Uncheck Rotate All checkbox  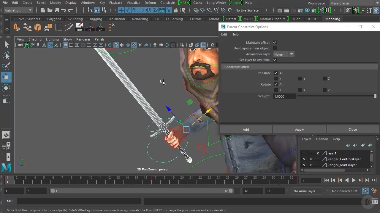276,84
